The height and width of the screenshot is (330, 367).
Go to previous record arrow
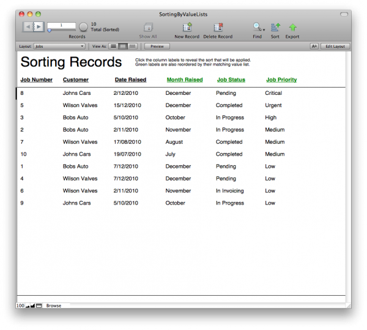coord(28,27)
